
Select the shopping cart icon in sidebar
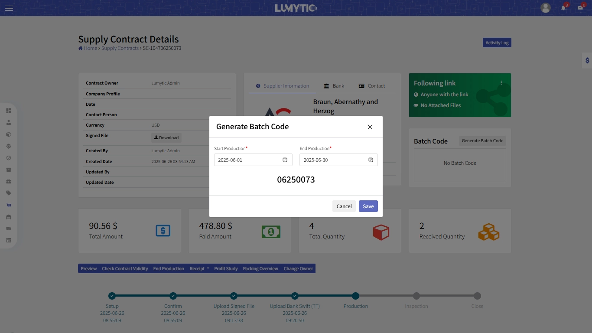click(8, 205)
